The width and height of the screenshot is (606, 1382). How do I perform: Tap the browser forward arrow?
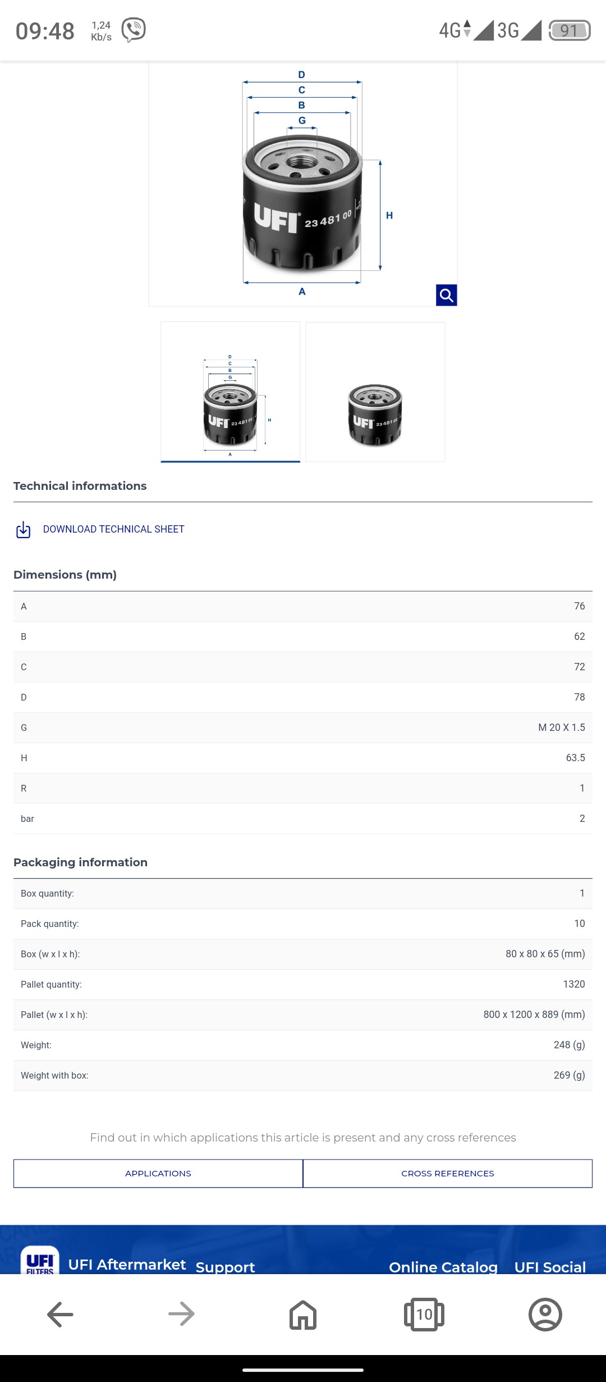[x=181, y=1314]
